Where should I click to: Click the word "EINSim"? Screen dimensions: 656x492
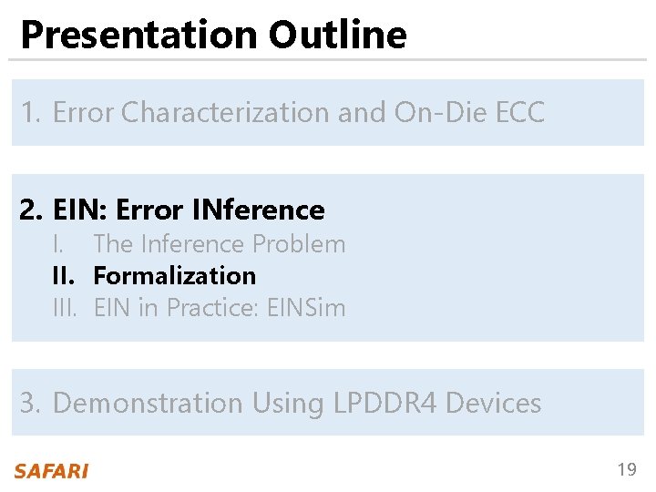(x=306, y=308)
